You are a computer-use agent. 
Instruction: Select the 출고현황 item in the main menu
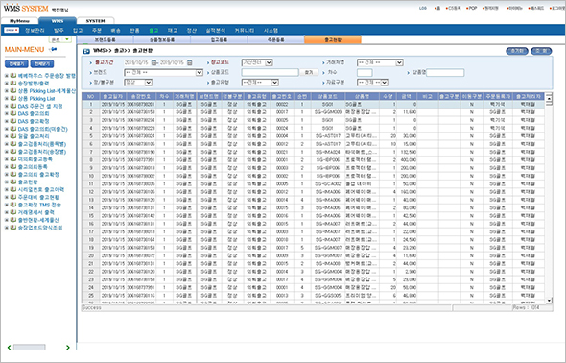point(28,182)
